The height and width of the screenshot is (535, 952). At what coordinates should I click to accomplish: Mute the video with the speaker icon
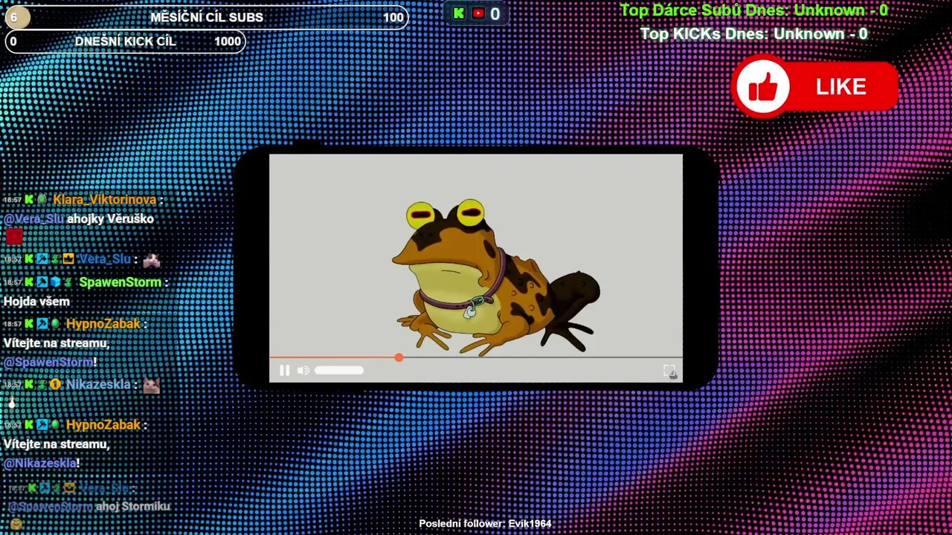[303, 370]
